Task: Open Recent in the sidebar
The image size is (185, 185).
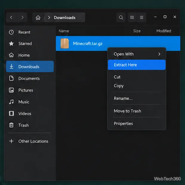Action: tap(24, 32)
